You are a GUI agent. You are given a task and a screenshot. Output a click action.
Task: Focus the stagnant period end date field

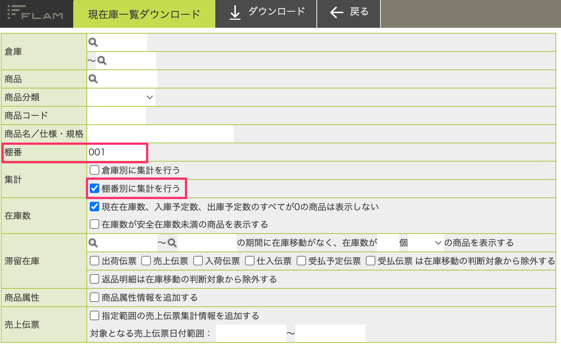tap(207, 243)
